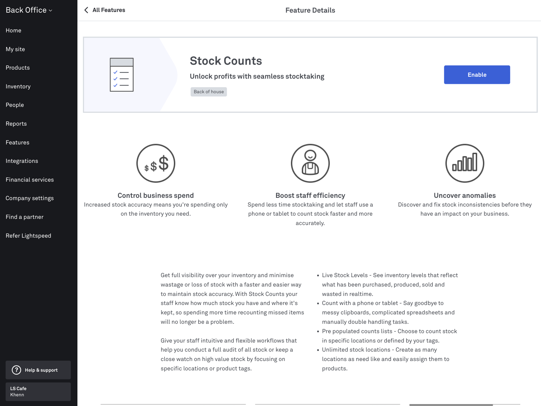
Task: Click the staff person Boost efficiency icon
Action: pyautogui.click(x=310, y=163)
